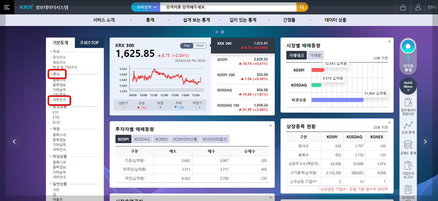Open 거래실적 under 파생상품 section
Screen dimensions: 438x201
click(59, 172)
